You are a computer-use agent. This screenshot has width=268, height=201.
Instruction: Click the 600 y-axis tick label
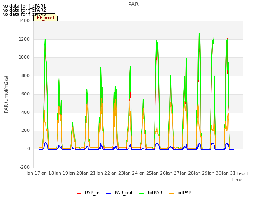[26, 94]
